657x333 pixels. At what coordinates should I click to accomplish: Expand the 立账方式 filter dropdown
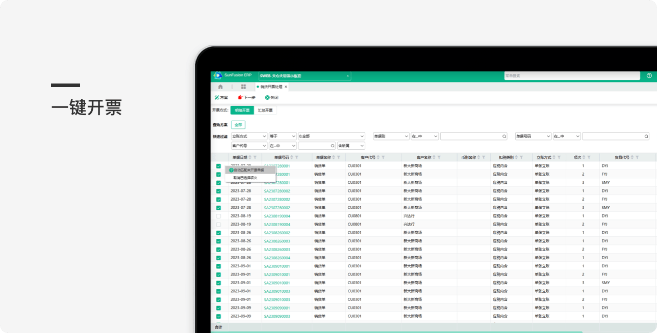(x=264, y=136)
